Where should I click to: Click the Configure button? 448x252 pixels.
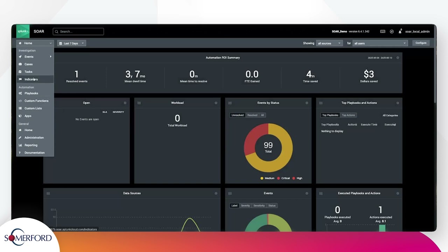421,43
